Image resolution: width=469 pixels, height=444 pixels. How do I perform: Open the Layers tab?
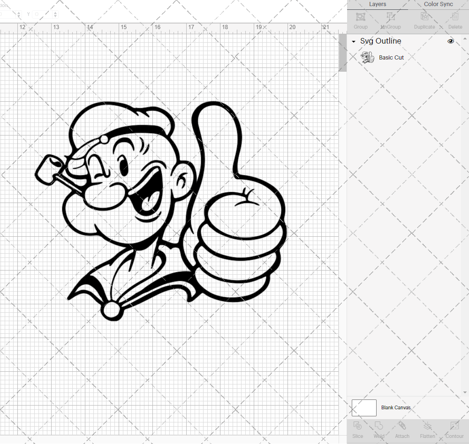coord(378,4)
